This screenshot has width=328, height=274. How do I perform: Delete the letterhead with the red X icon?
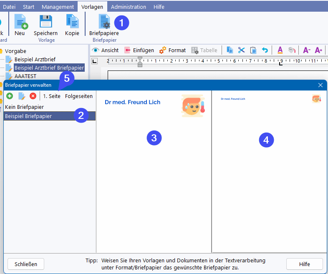point(33,96)
